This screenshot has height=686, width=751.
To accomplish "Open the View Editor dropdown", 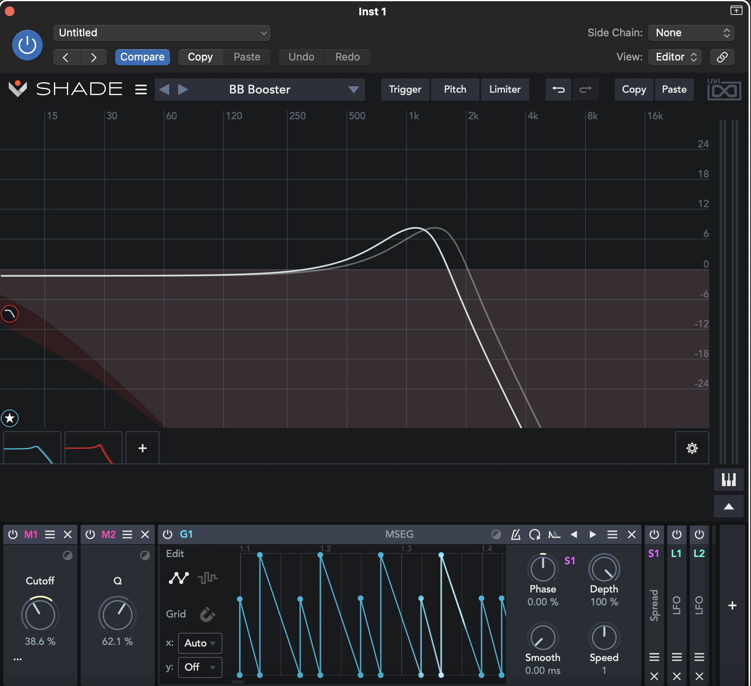I will click(x=675, y=57).
